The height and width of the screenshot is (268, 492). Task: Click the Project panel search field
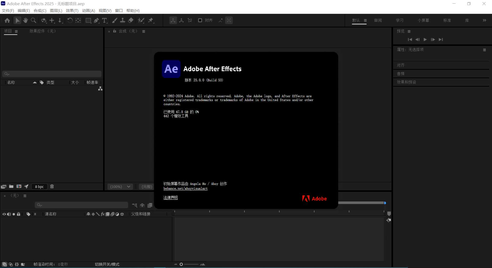52,74
